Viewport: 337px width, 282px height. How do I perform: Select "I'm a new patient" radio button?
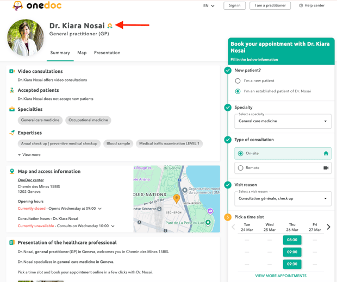(238, 81)
